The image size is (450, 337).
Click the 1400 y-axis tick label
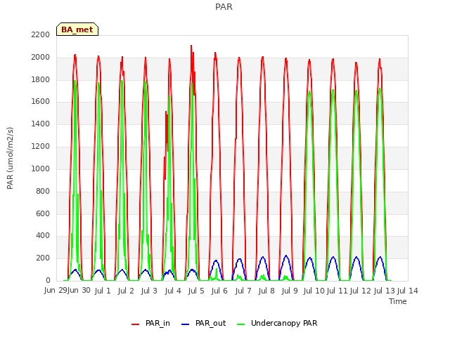pos(41,124)
